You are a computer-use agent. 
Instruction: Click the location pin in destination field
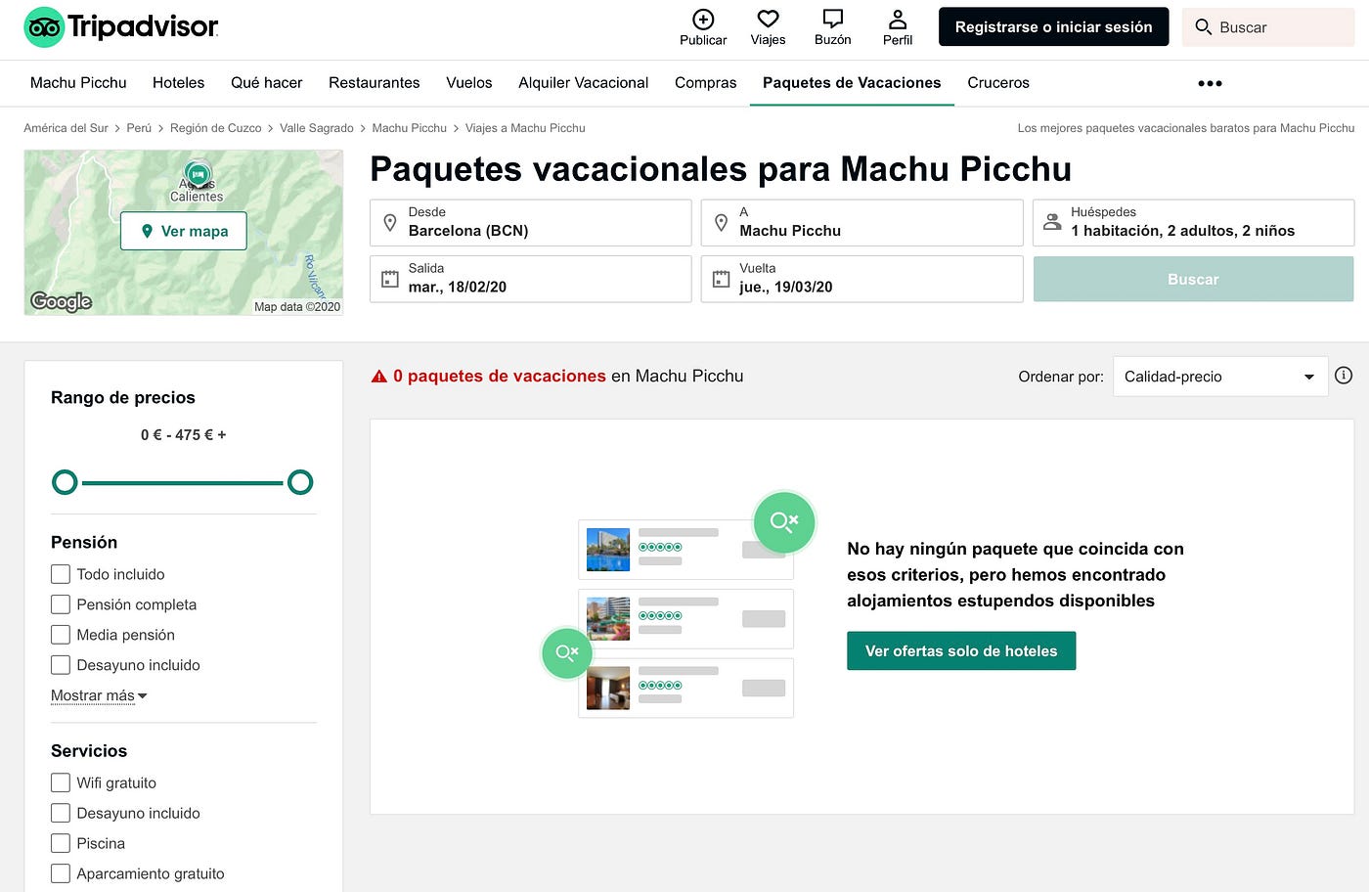721,222
